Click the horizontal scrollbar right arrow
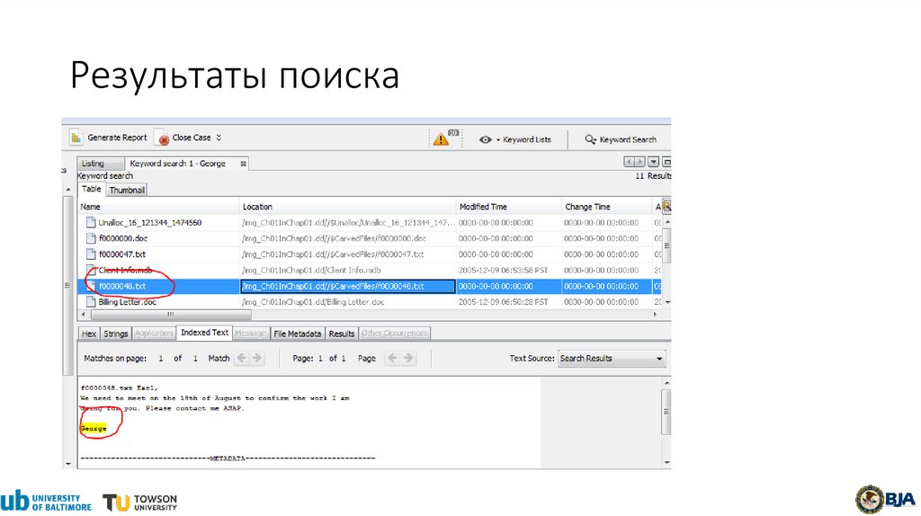921x516 pixels. [656, 315]
